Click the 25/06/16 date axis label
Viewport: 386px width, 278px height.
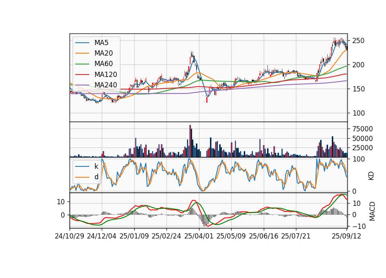pyautogui.click(x=264, y=236)
